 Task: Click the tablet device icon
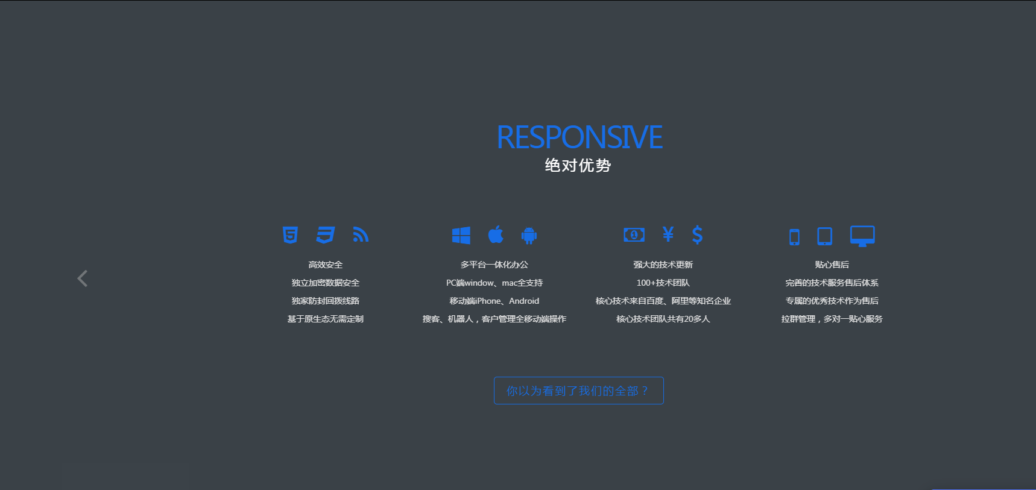824,236
